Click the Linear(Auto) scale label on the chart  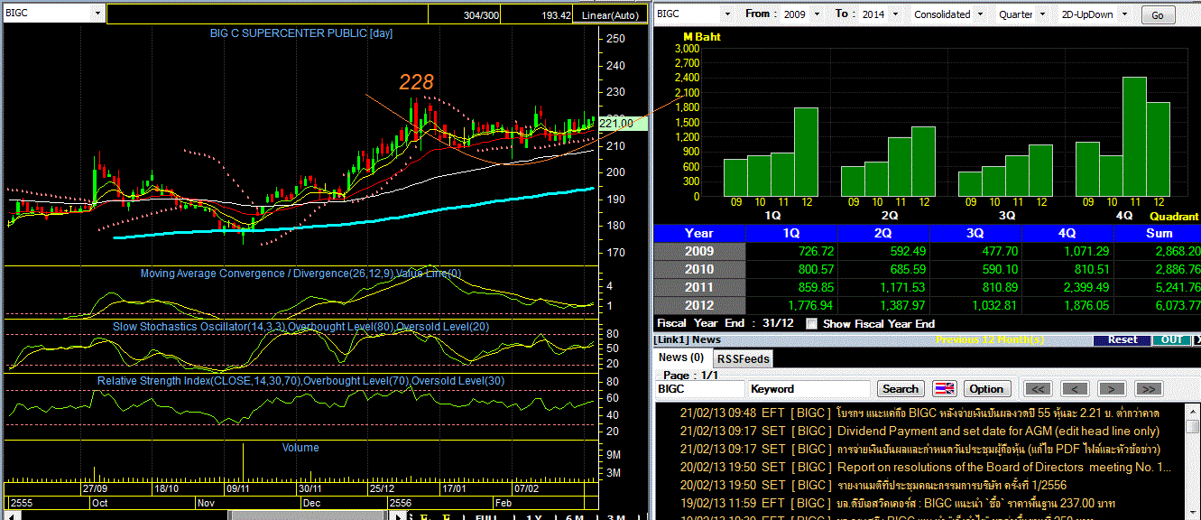611,15
